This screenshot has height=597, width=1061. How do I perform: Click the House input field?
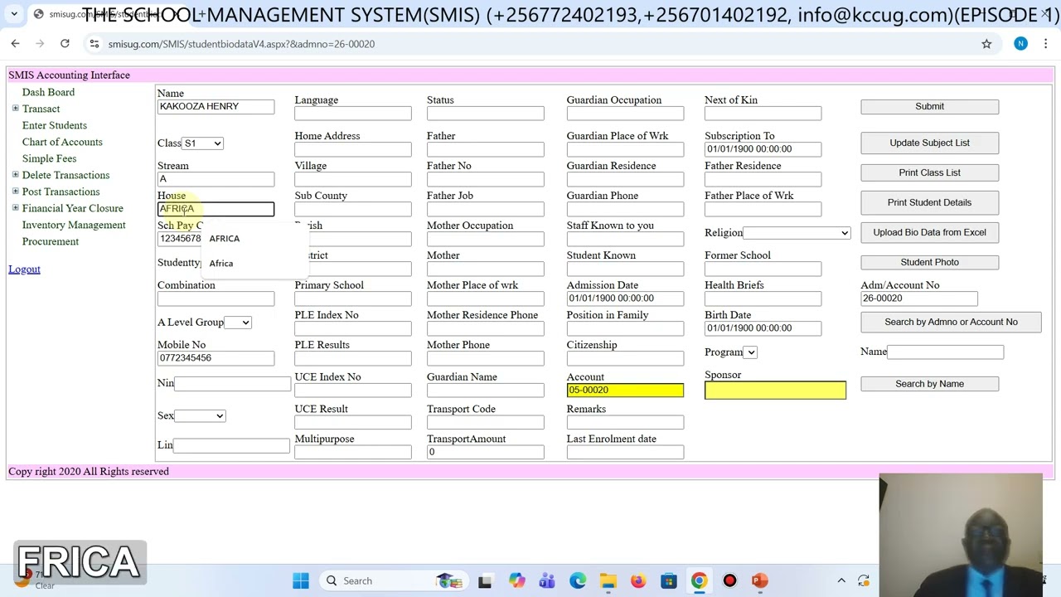(216, 209)
